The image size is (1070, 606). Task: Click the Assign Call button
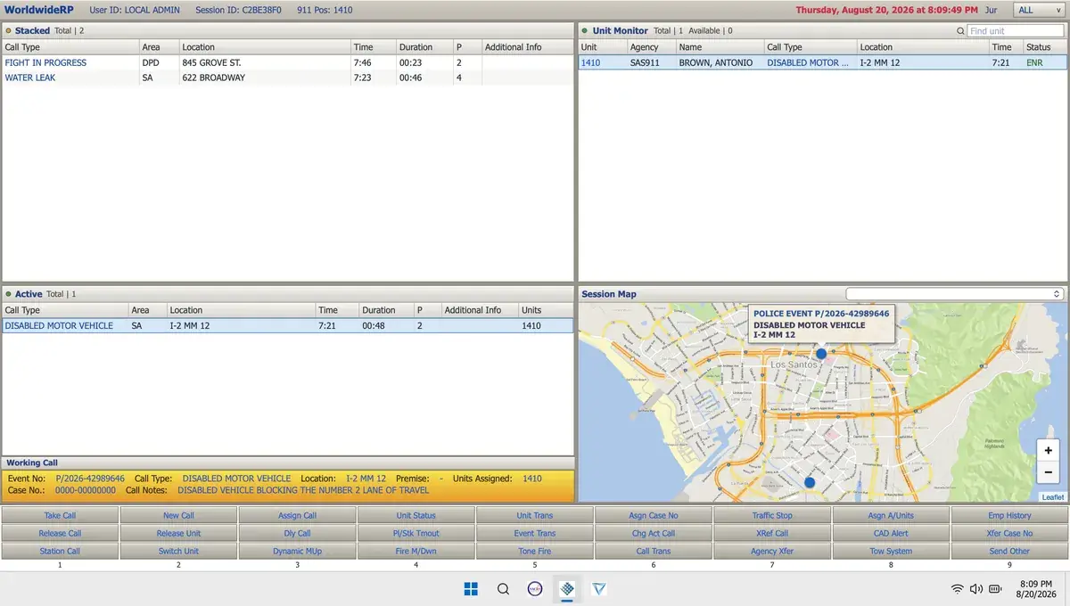[297, 515]
